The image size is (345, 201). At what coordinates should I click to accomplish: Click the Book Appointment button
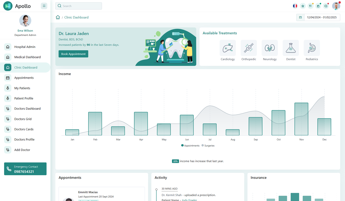[73, 54]
